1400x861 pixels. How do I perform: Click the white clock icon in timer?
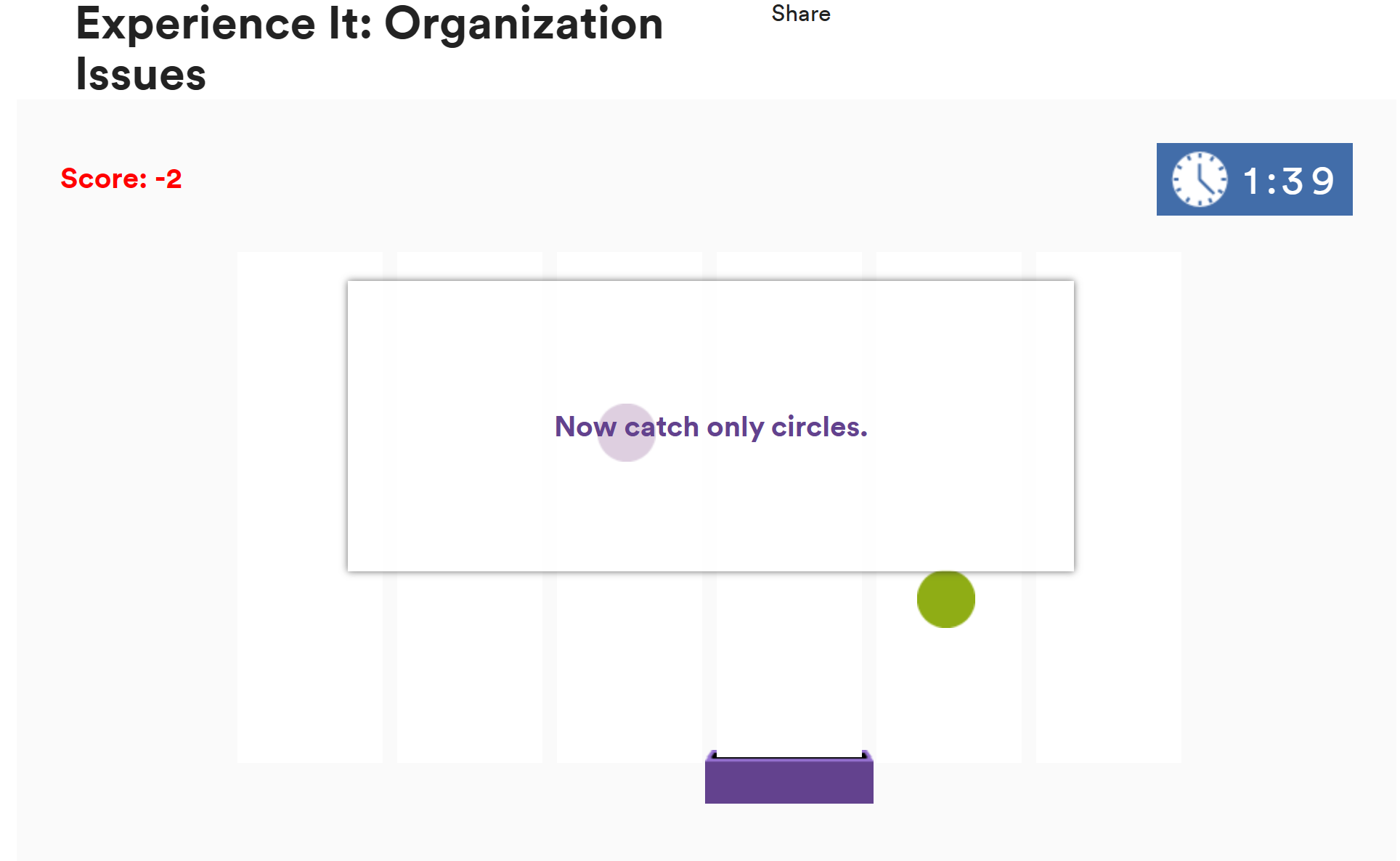coord(1200,179)
